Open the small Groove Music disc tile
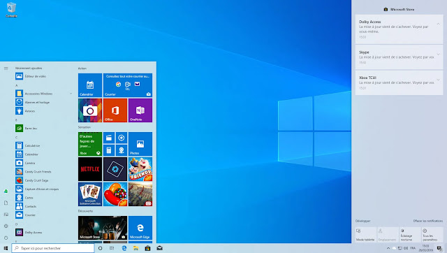 (x=122, y=138)
